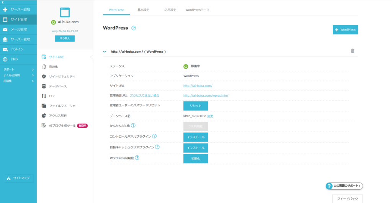Click the wing-26-04-16-19-07 server name
The image size is (392, 203).
tap(65, 31)
